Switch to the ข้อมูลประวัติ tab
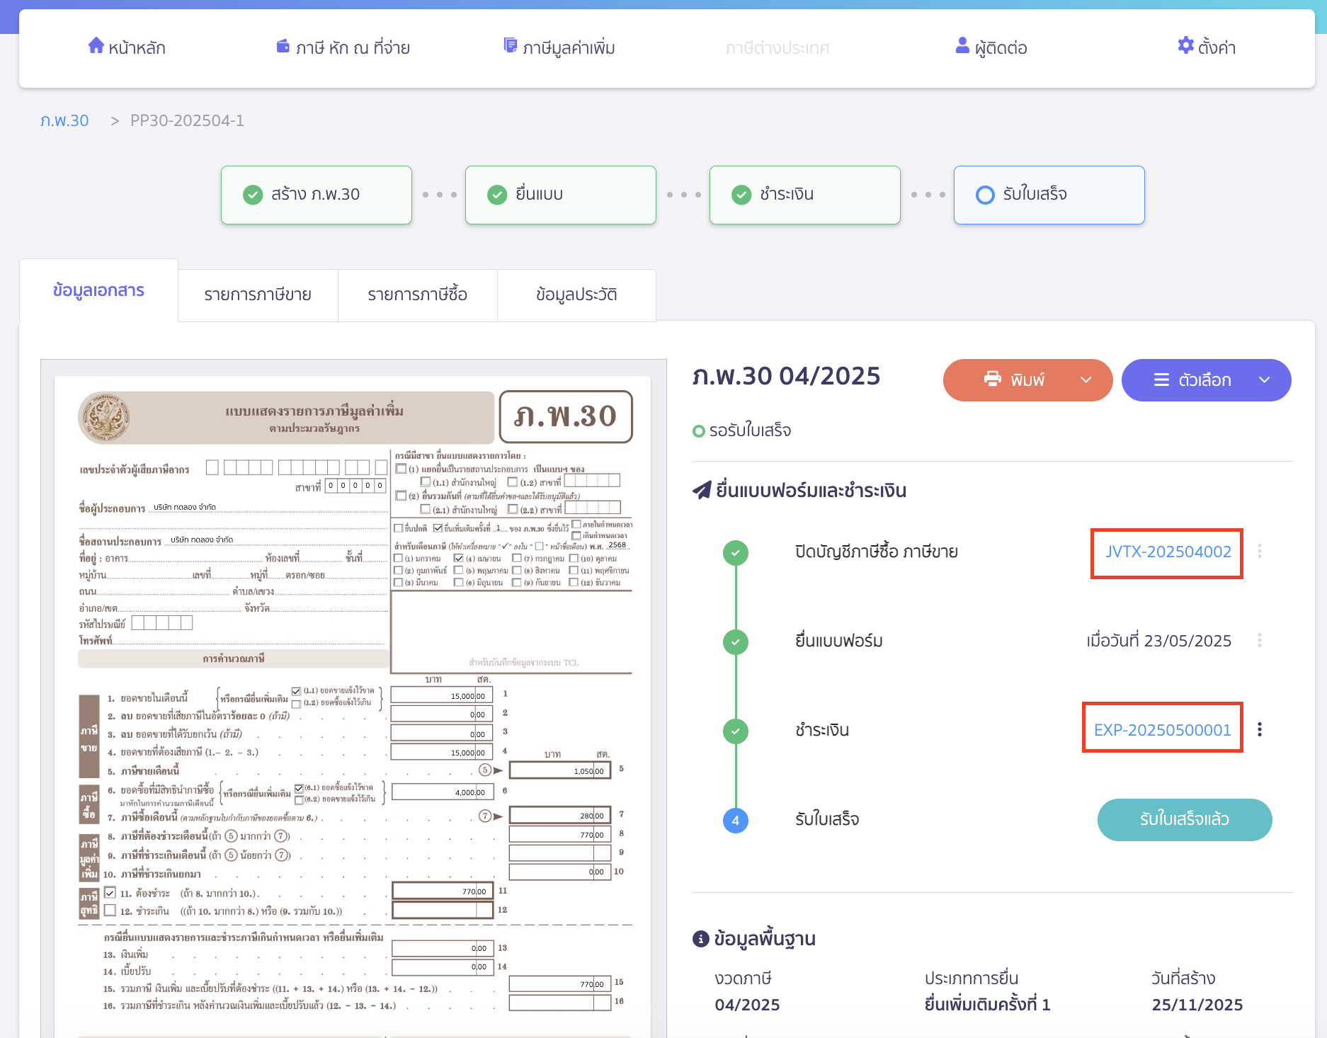Image resolution: width=1327 pixels, height=1038 pixels. pos(576,295)
